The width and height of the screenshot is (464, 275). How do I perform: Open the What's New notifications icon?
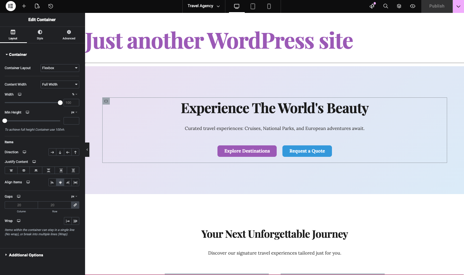[372, 6]
